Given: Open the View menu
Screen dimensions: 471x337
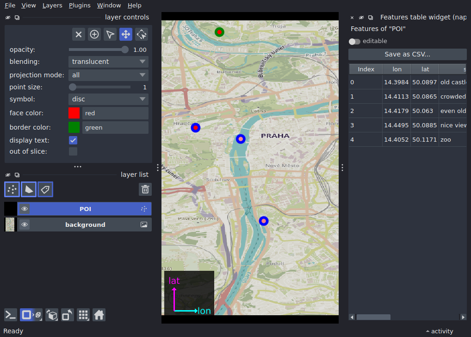Looking at the screenshot, I should coord(29,6).
